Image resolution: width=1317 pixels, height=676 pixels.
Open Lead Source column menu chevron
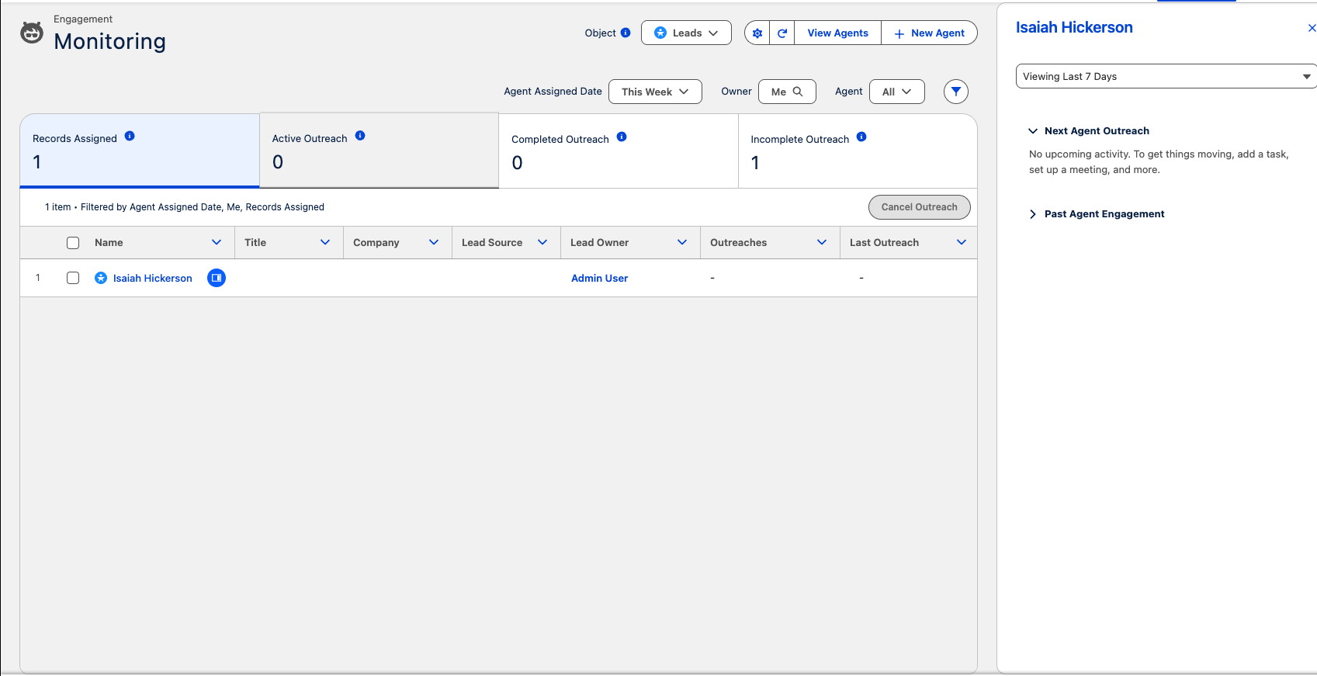(x=542, y=243)
